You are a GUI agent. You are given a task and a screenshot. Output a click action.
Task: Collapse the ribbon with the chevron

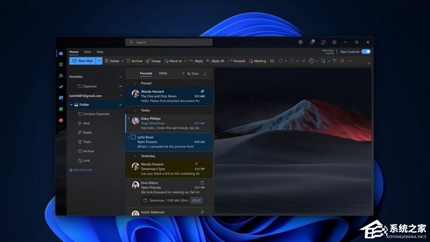369,63
